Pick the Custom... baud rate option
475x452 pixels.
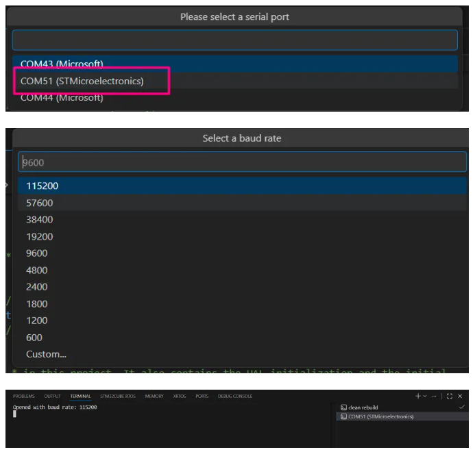[x=242, y=354]
